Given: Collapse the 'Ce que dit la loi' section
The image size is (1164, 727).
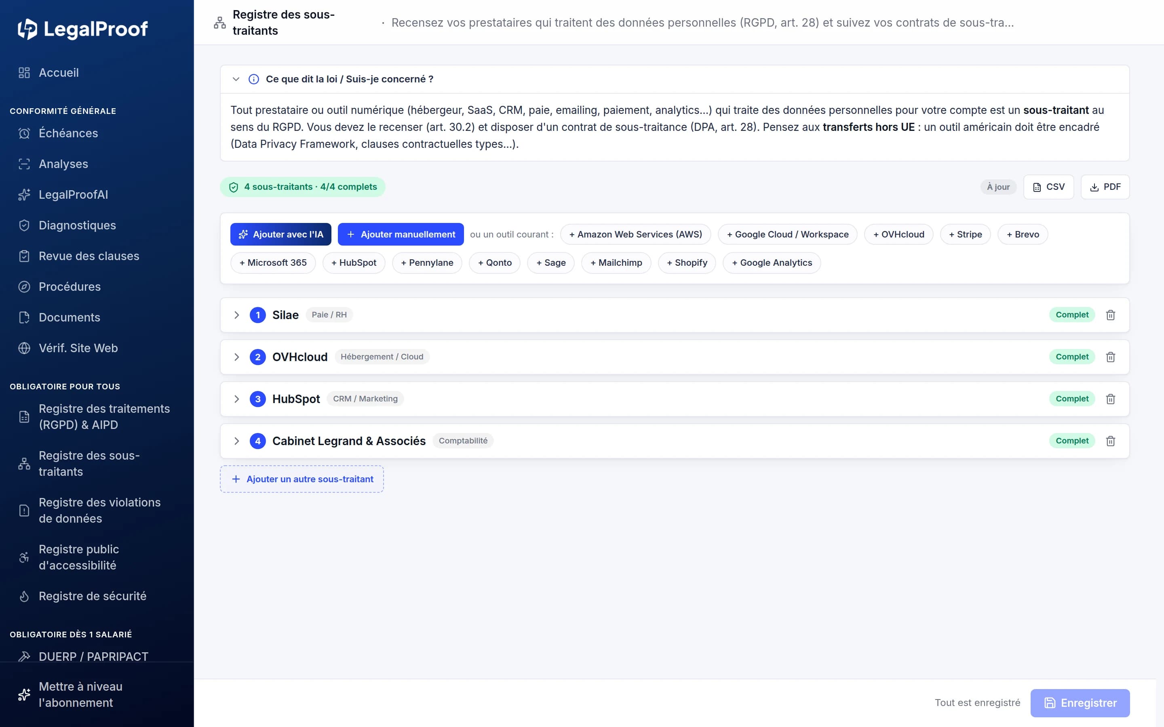Looking at the screenshot, I should pos(236,79).
